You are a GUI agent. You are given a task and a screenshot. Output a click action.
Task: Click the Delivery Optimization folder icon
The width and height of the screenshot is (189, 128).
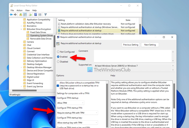click(25, 61)
